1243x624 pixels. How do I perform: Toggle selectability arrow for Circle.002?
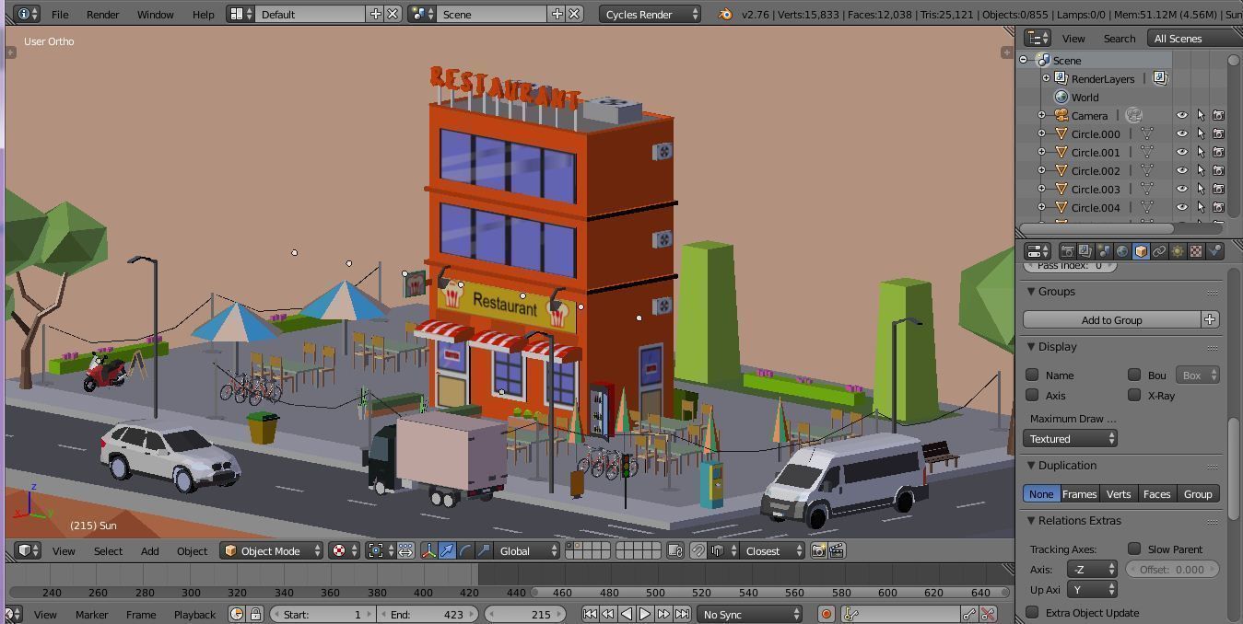tap(1201, 170)
